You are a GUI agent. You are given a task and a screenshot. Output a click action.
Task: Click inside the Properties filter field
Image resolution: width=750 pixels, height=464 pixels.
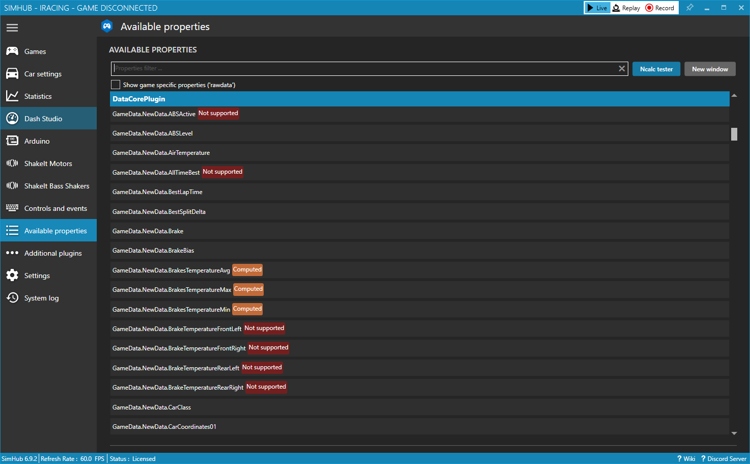pos(356,68)
